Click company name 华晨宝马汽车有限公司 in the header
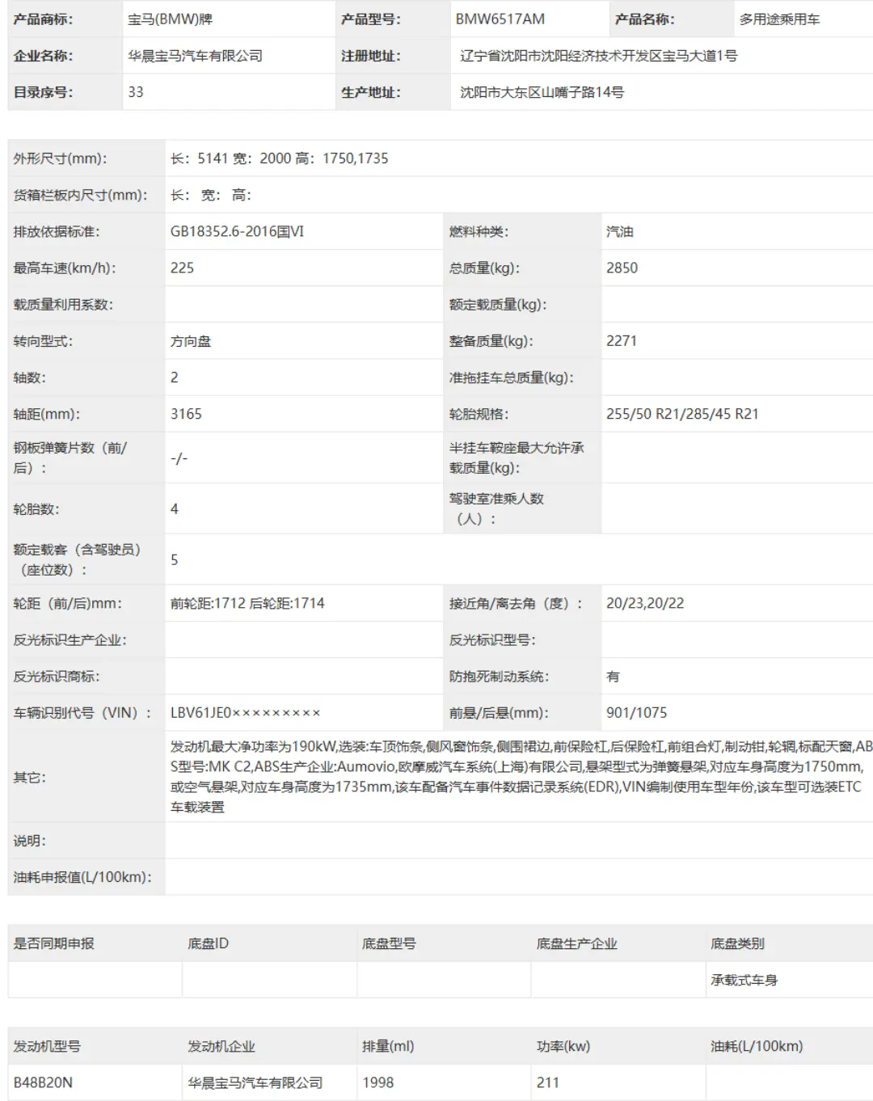Screen dimensions: 873x1101 (x=196, y=56)
